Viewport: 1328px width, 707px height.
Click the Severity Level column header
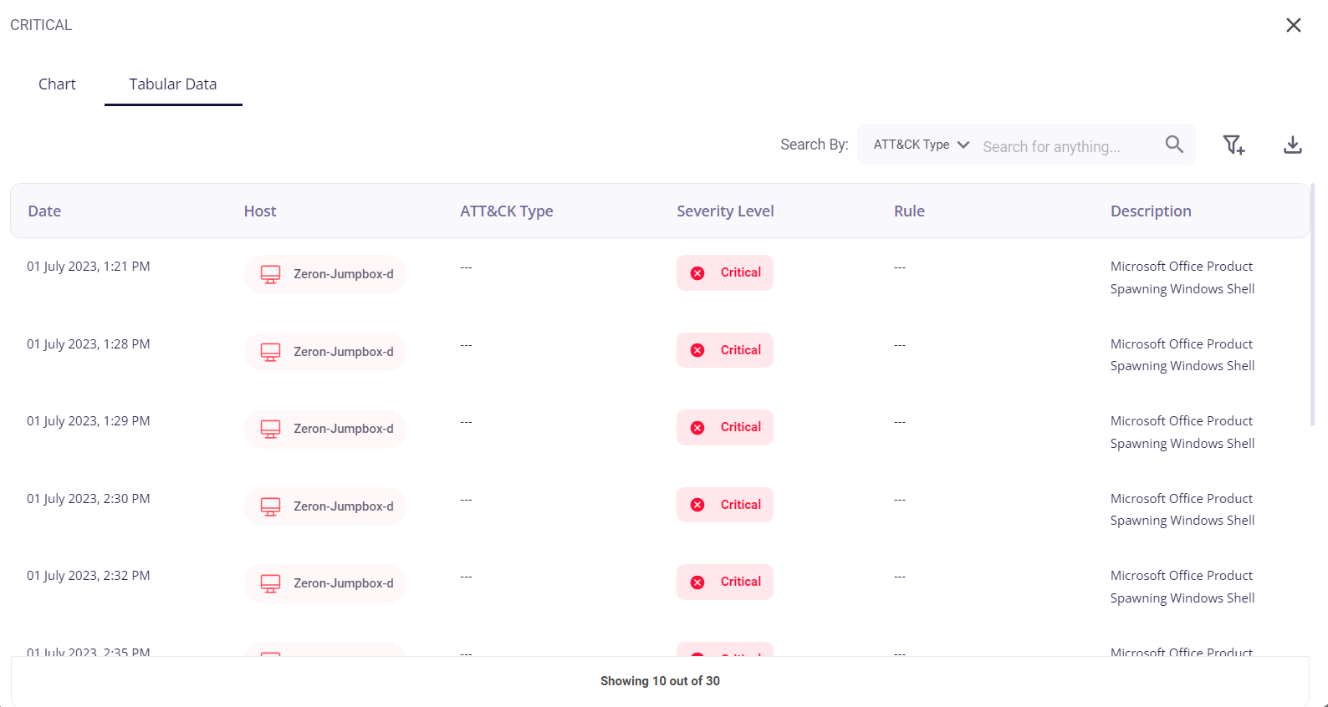point(725,211)
